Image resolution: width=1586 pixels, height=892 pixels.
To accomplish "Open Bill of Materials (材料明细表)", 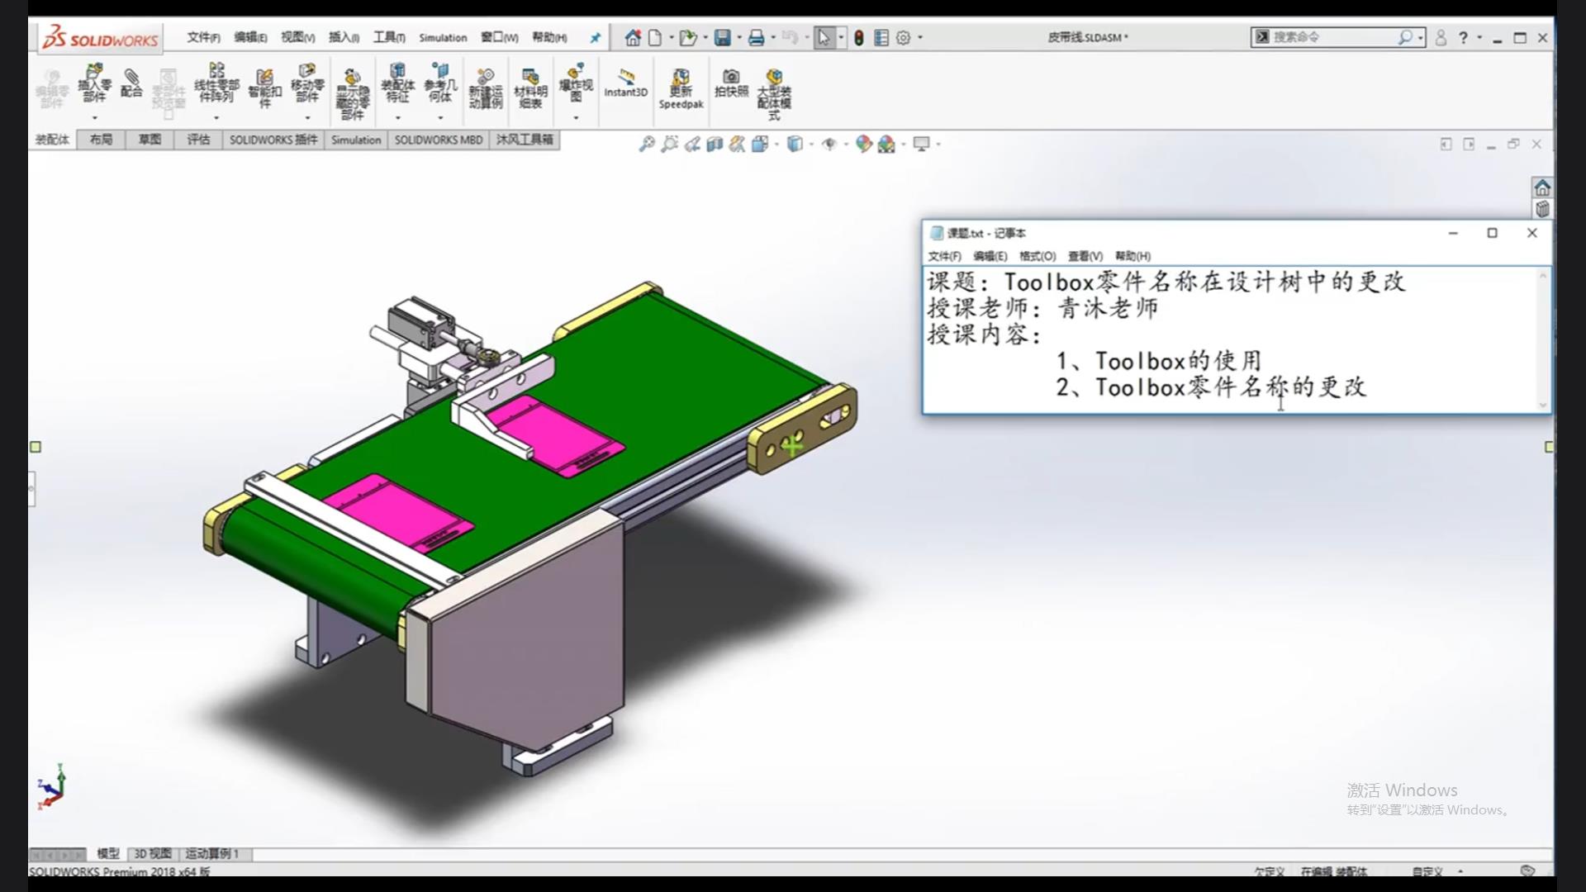I will click(x=530, y=88).
